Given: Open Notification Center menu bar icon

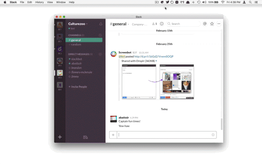Looking at the screenshot, I should click(256, 2).
